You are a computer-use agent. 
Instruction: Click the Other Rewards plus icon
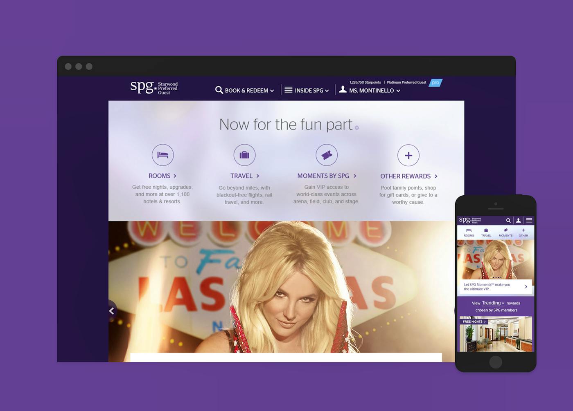tap(408, 155)
